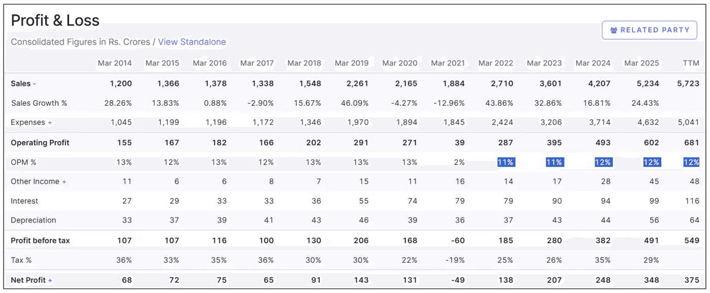
Task: Click the Interest row label
Action: 23,201
